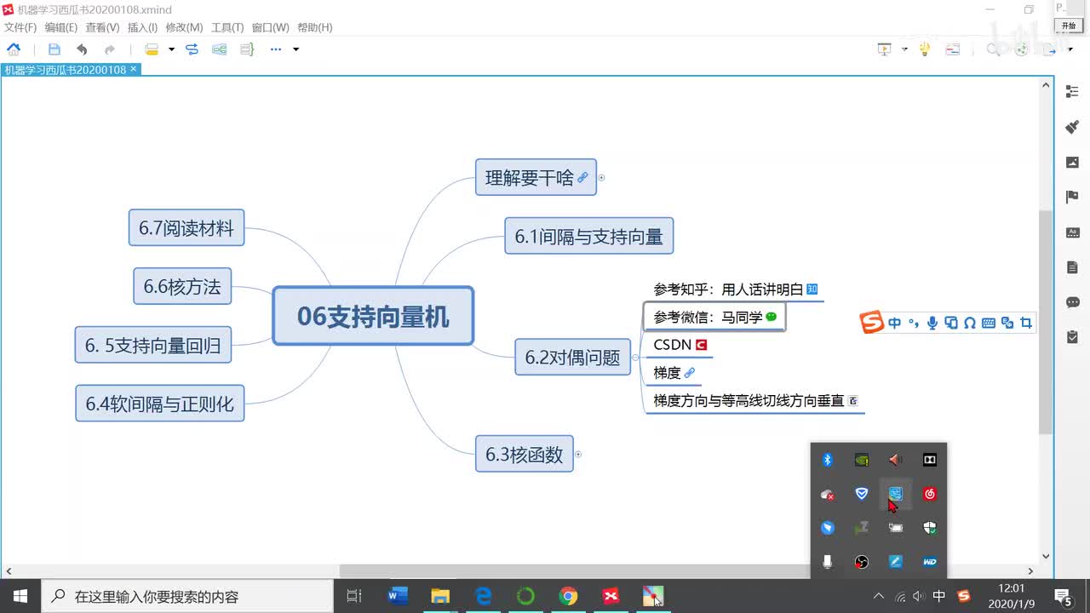Screen dimensions: 1090x613
Task: Open 编辑(E) menu
Action: (61, 27)
